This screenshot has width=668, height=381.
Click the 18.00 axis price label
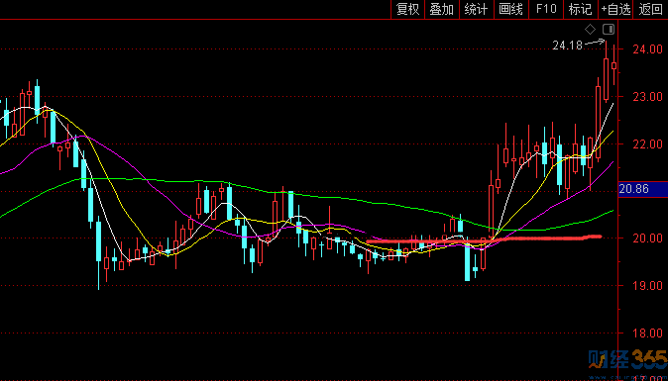[647, 333]
